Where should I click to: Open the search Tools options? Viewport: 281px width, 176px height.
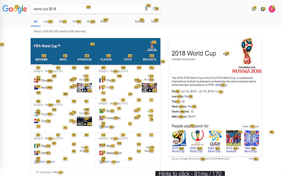pos(154,21)
